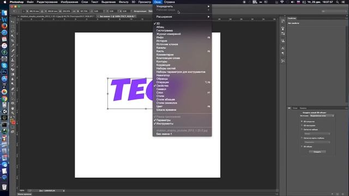The height and width of the screenshot is (196, 349).
Task: Switch to the Без имени-1 document tab
Action: click(x=117, y=16)
